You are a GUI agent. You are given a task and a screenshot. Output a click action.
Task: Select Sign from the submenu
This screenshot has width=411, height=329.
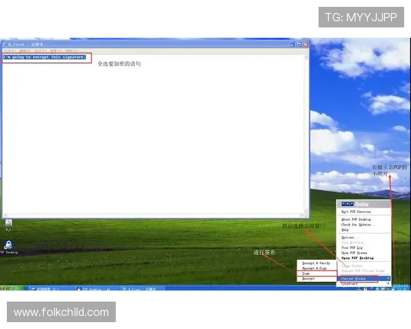(x=307, y=273)
